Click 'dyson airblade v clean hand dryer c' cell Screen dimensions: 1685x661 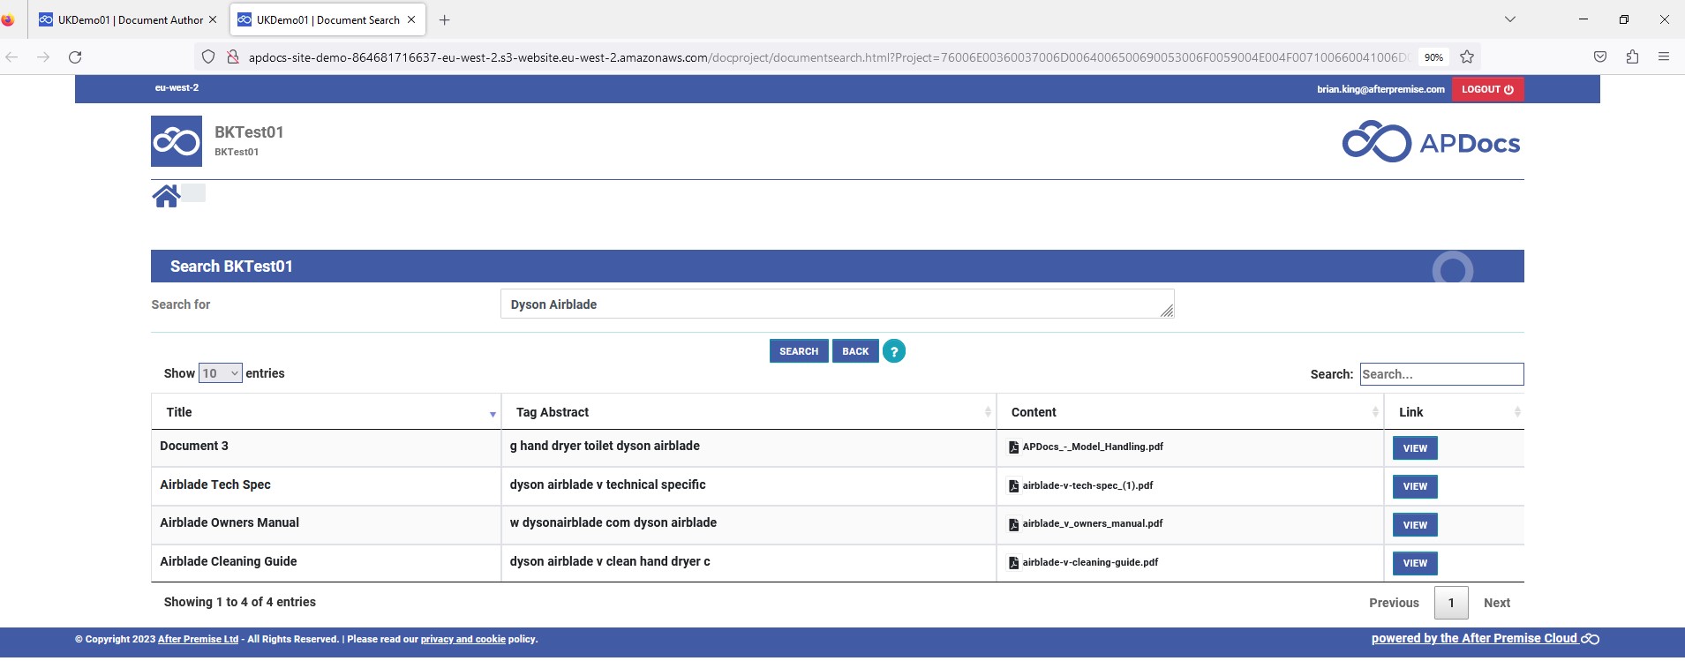tap(748, 563)
